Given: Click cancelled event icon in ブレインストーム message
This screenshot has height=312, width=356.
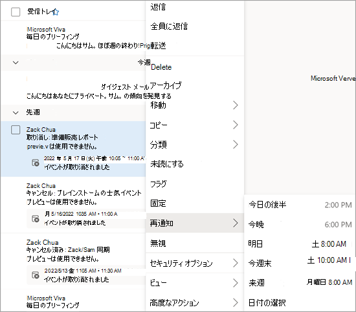Looking at the screenshot, I should click(x=35, y=218).
